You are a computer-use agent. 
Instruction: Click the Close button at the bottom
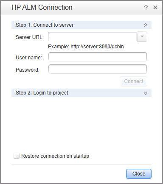coord(139,174)
